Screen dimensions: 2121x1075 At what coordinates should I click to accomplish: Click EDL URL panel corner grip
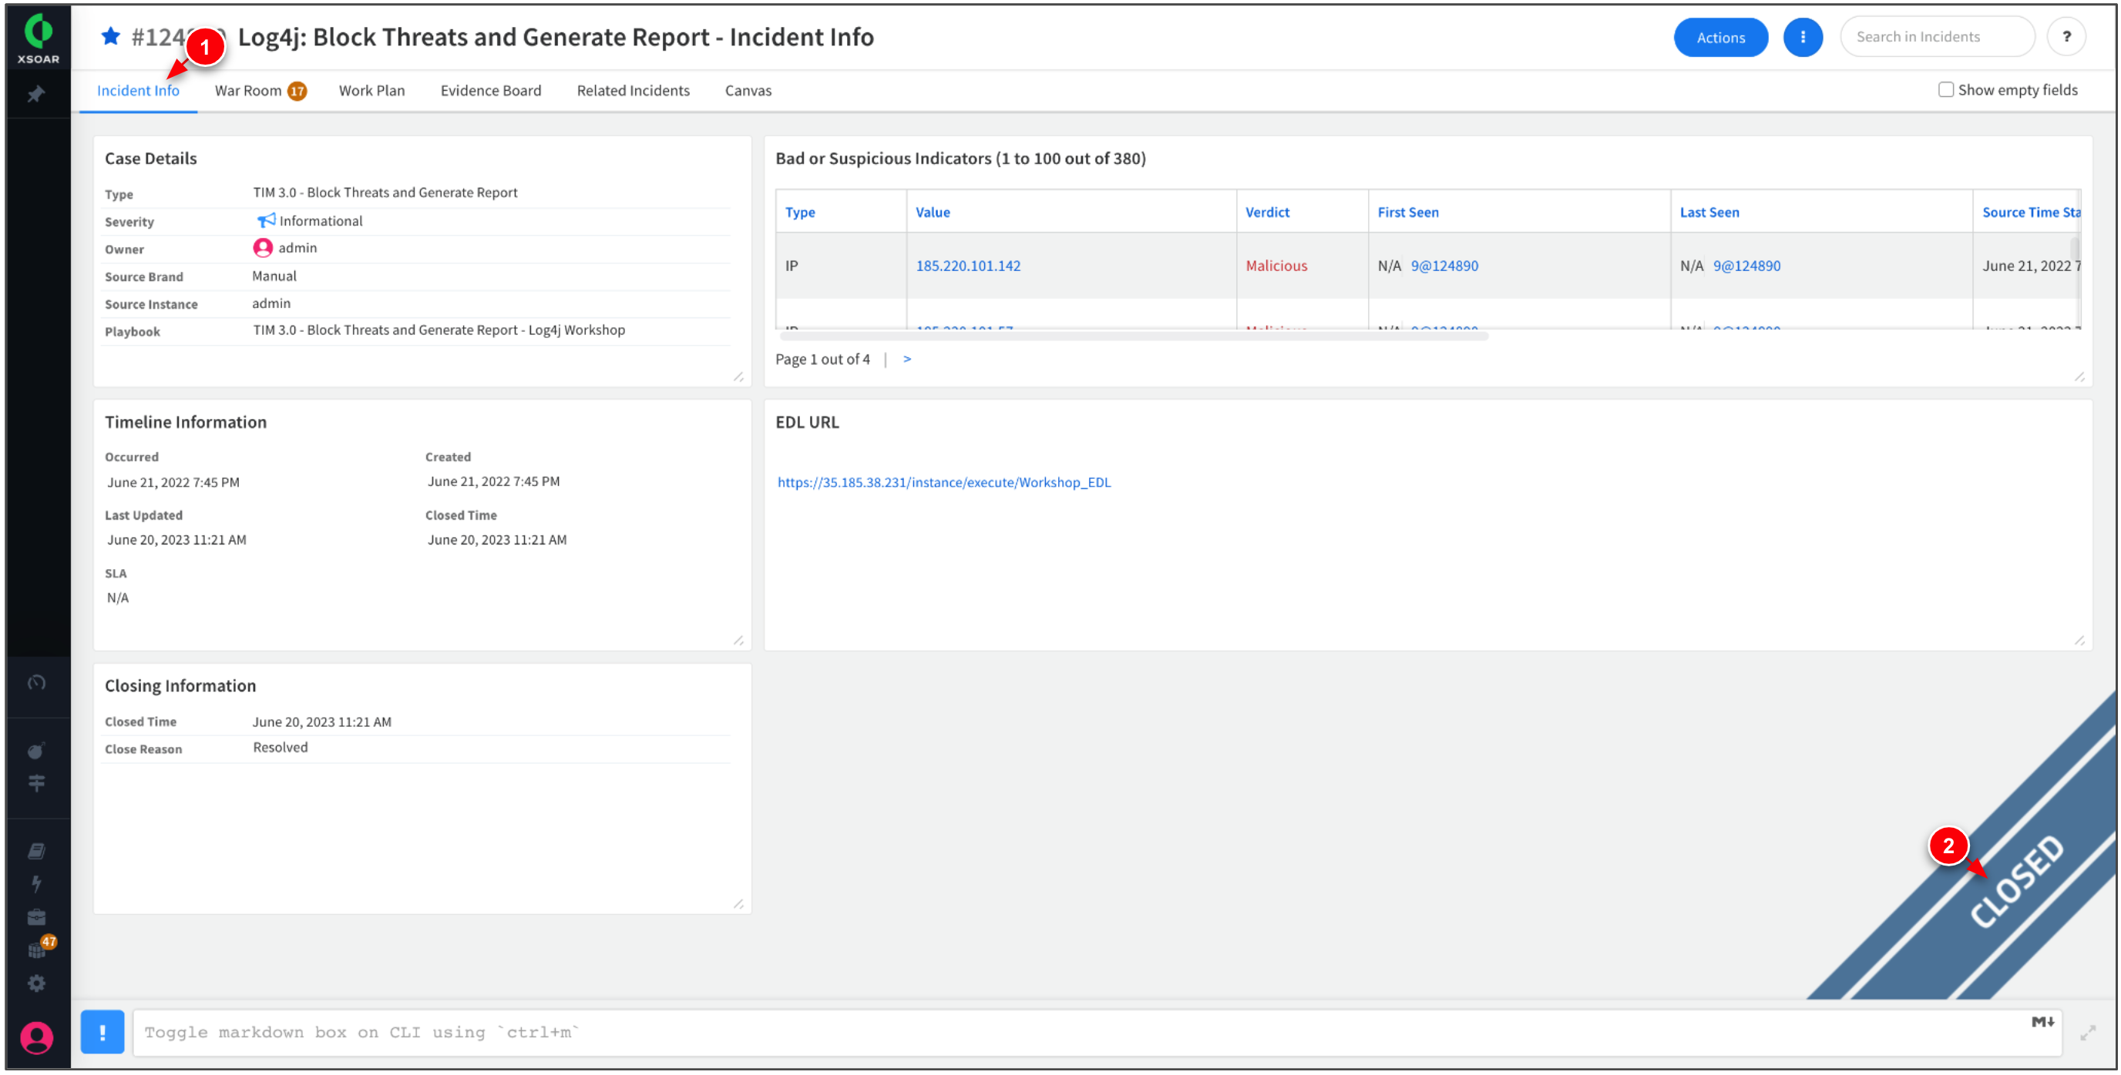pos(2080,641)
